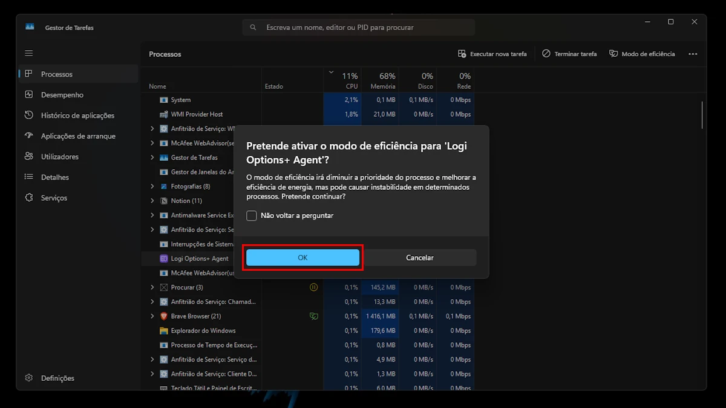The height and width of the screenshot is (408, 726).
Task: Click the search box at top
Action: click(358, 27)
